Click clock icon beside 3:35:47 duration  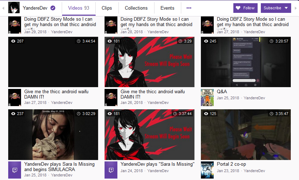click(x=272, y=114)
